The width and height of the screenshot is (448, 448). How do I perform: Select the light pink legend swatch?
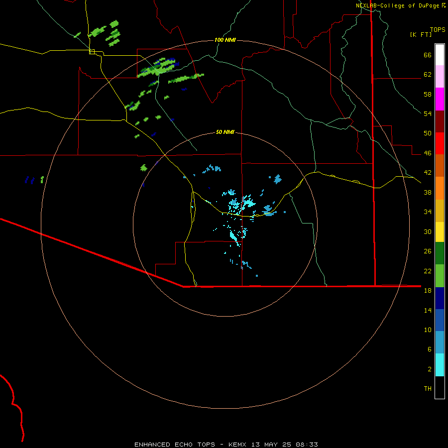point(440,76)
